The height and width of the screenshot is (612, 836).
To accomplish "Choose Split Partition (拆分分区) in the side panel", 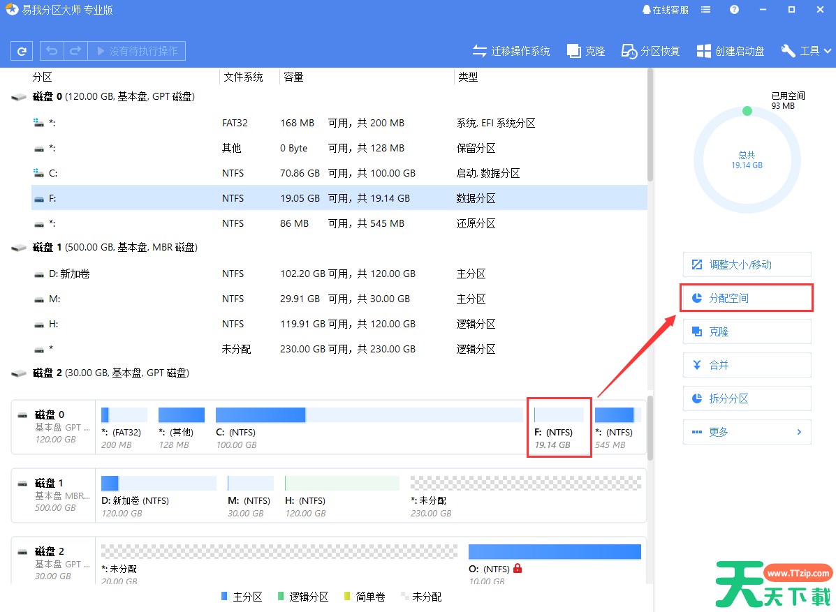I will click(747, 398).
